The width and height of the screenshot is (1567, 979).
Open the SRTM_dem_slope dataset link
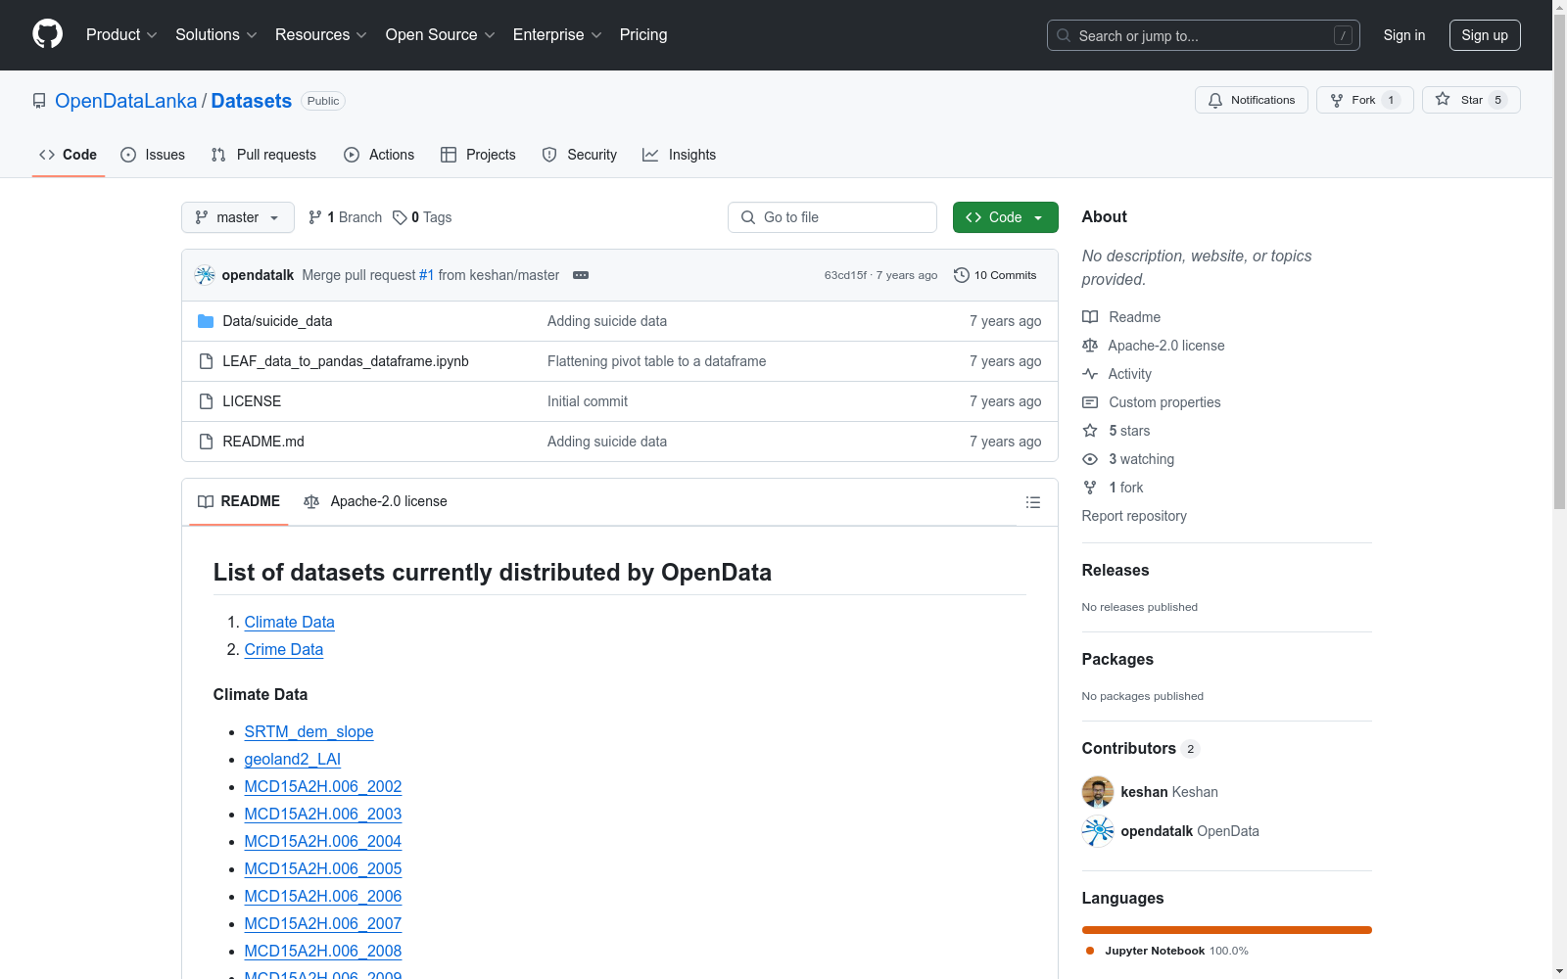(309, 731)
